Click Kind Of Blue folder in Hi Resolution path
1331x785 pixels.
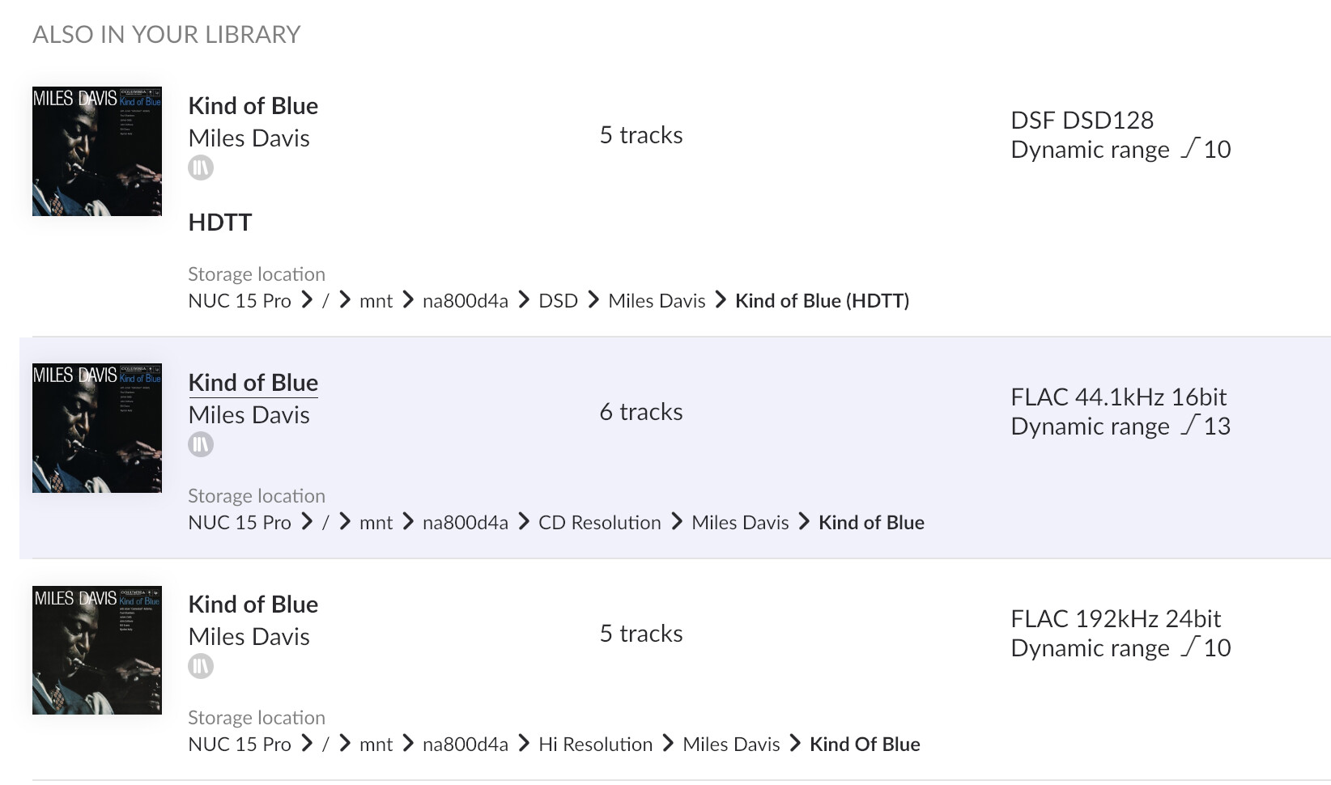(865, 745)
